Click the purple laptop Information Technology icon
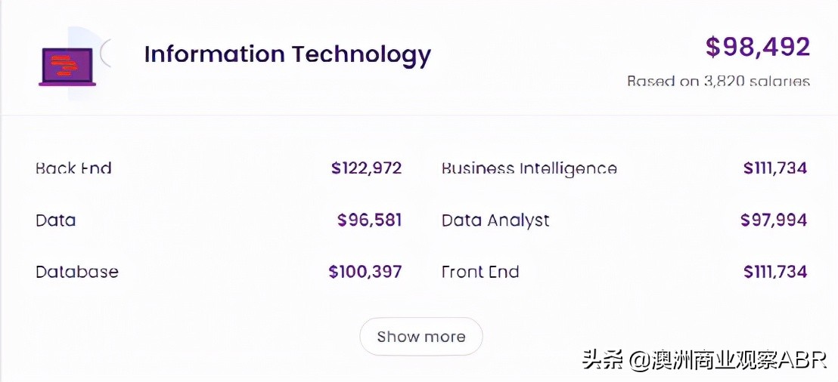The image size is (838, 382). coord(67,66)
